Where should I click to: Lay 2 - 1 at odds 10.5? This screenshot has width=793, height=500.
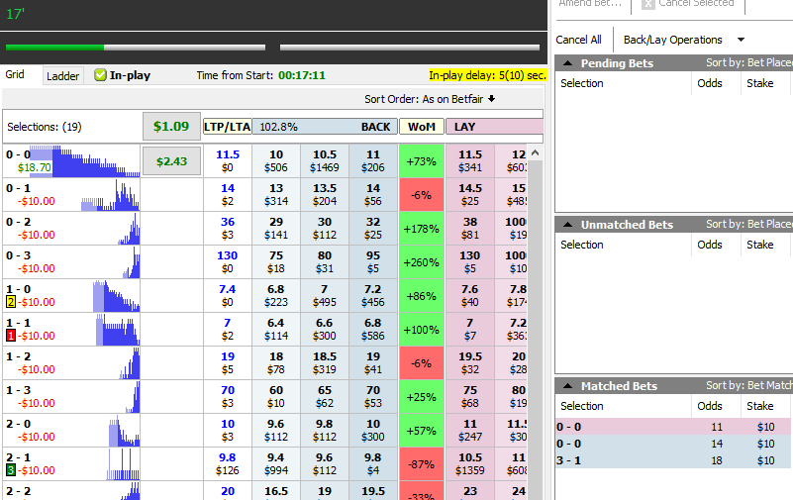tap(470, 464)
